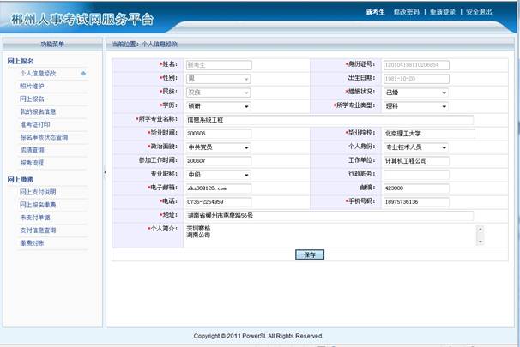Click the 电子邮箱 input field
Image resolution: width=520 pixels, height=347 pixels.
(218, 188)
